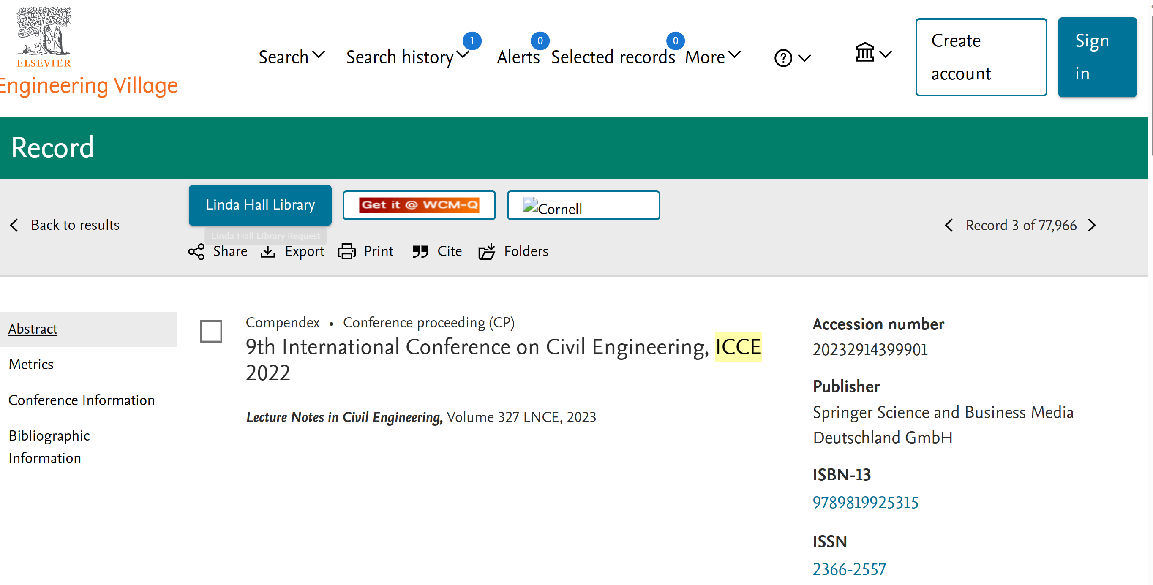Expand the Search dropdown menu

click(292, 57)
